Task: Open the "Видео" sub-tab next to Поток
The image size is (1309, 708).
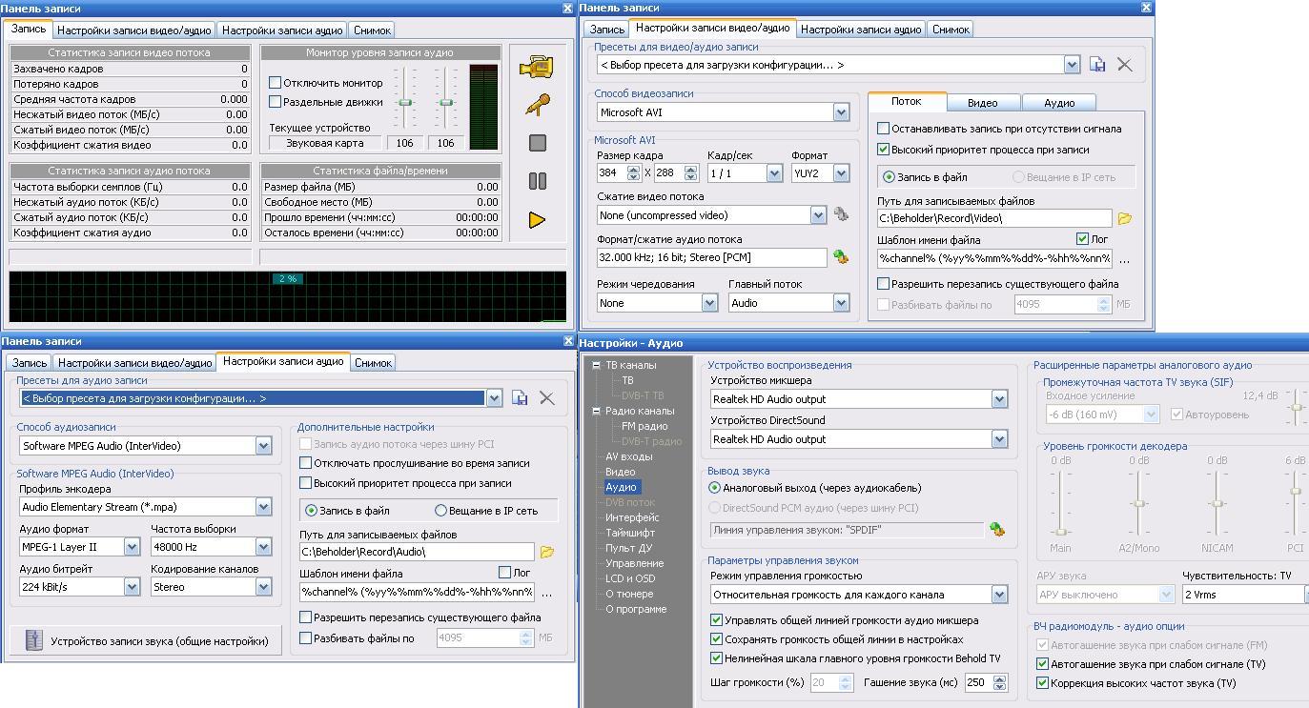Action: tap(982, 103)
